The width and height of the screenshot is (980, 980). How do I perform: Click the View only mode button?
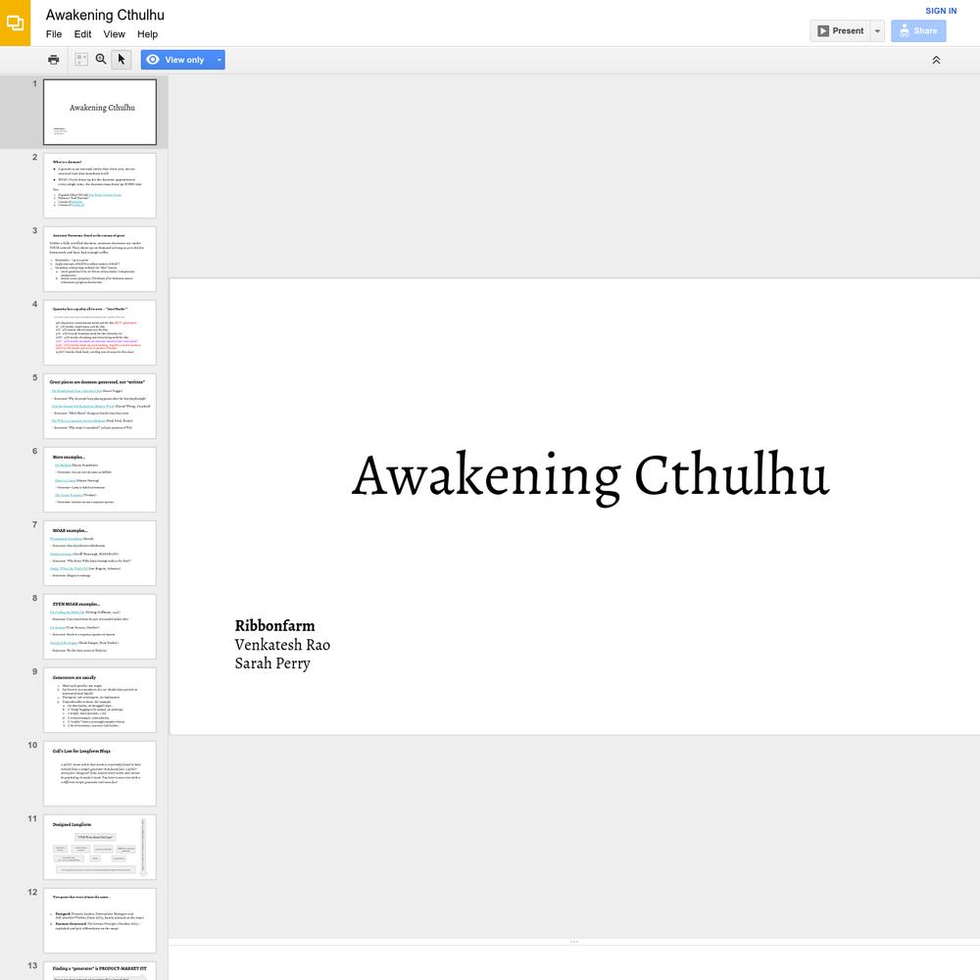click(176, 60)
